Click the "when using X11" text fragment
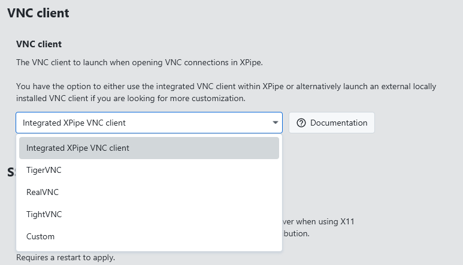The image size is (463, 265). click(319, 221)
